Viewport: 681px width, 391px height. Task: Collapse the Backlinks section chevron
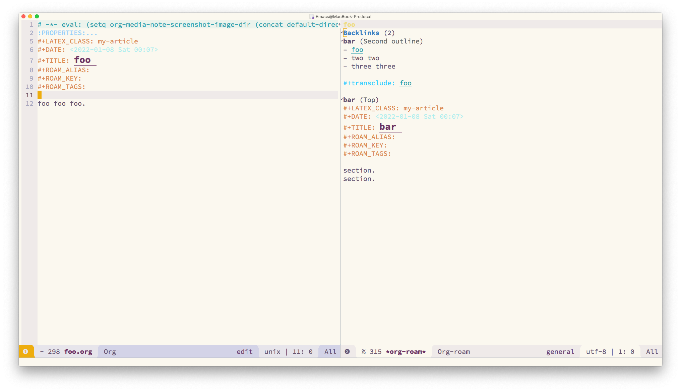click(x=342, y=32)
